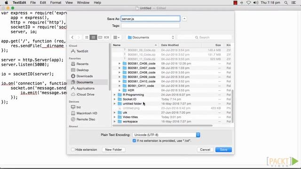Screen dimensions: 301x169
Task: Open the TextEdit application menu
Action: pyautogui.click(x=19, y=2)
